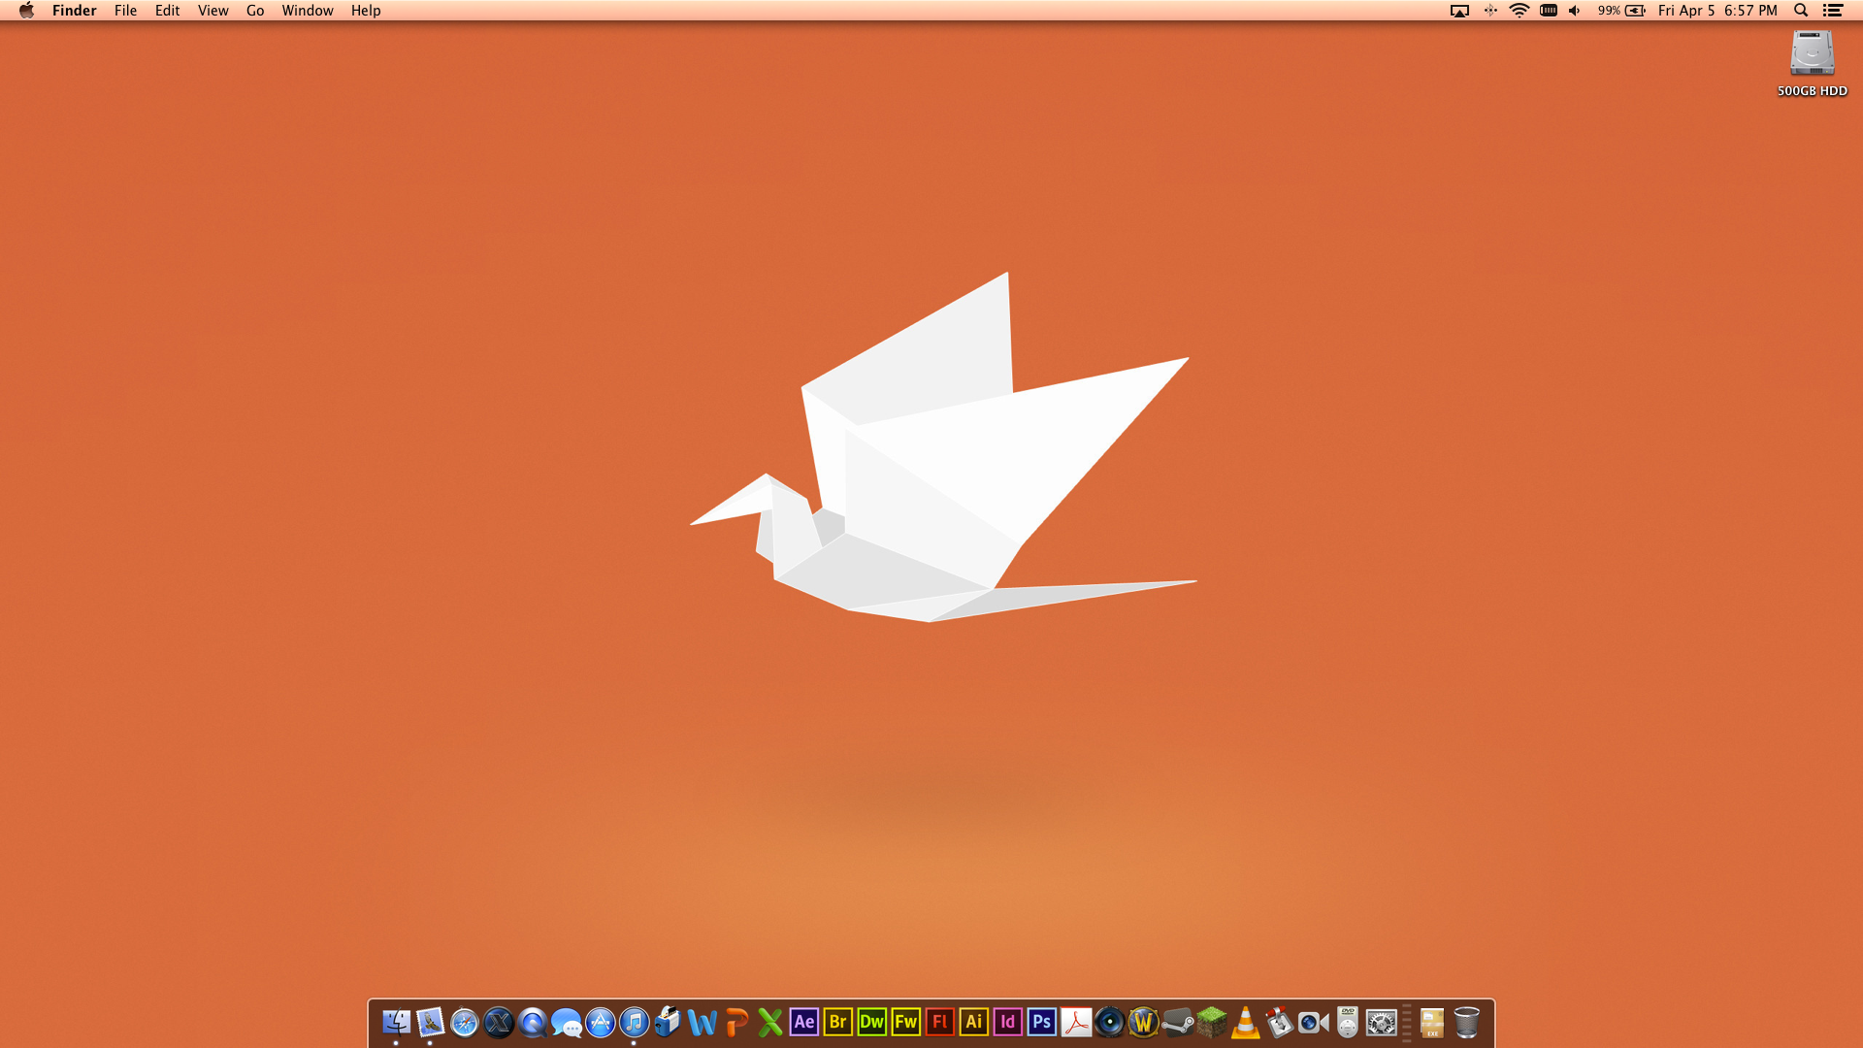Open FaceTime from the Dock
Viewport: 1863px width, 1048px height.
pos(1313,1022)
